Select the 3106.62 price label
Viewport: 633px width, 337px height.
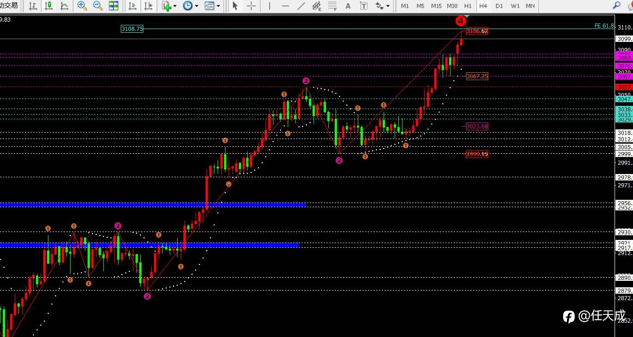(477, 31)
